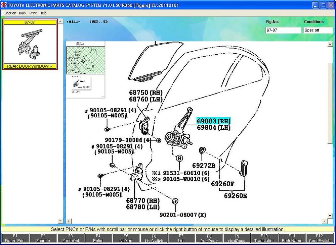Click F5 NoMap button

coord(126,238)
